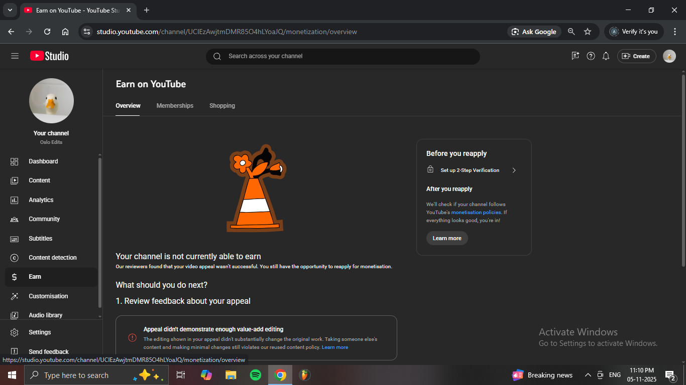Open the monetisation policies link
The height and width of the screenshot is (385, 686).
coord(476,213)
